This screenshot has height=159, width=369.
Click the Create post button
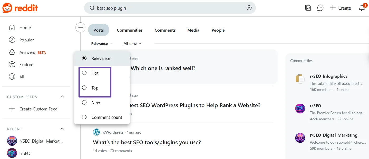[x=340, y=8]
